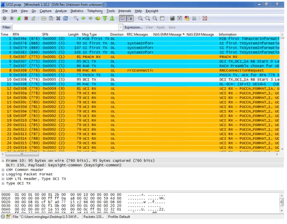
Task: Sort by the NAS EMM Message column
Action: [169, 34]
